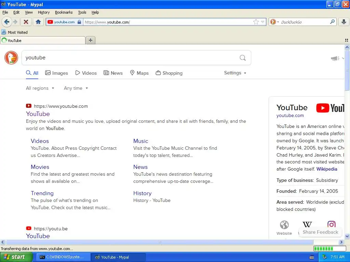Open the address bar history dropdown arrow
The width and height of the screenshot is (350, 262).
pyautogui.click(x=263, y=22)
